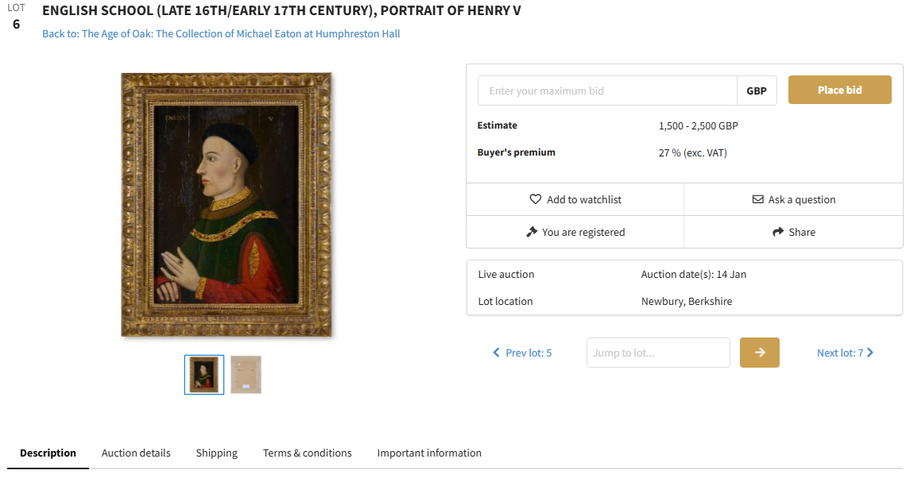Click the gold jump arrow button
This screenshot has width=910, height=478.
tap(759, 353)
